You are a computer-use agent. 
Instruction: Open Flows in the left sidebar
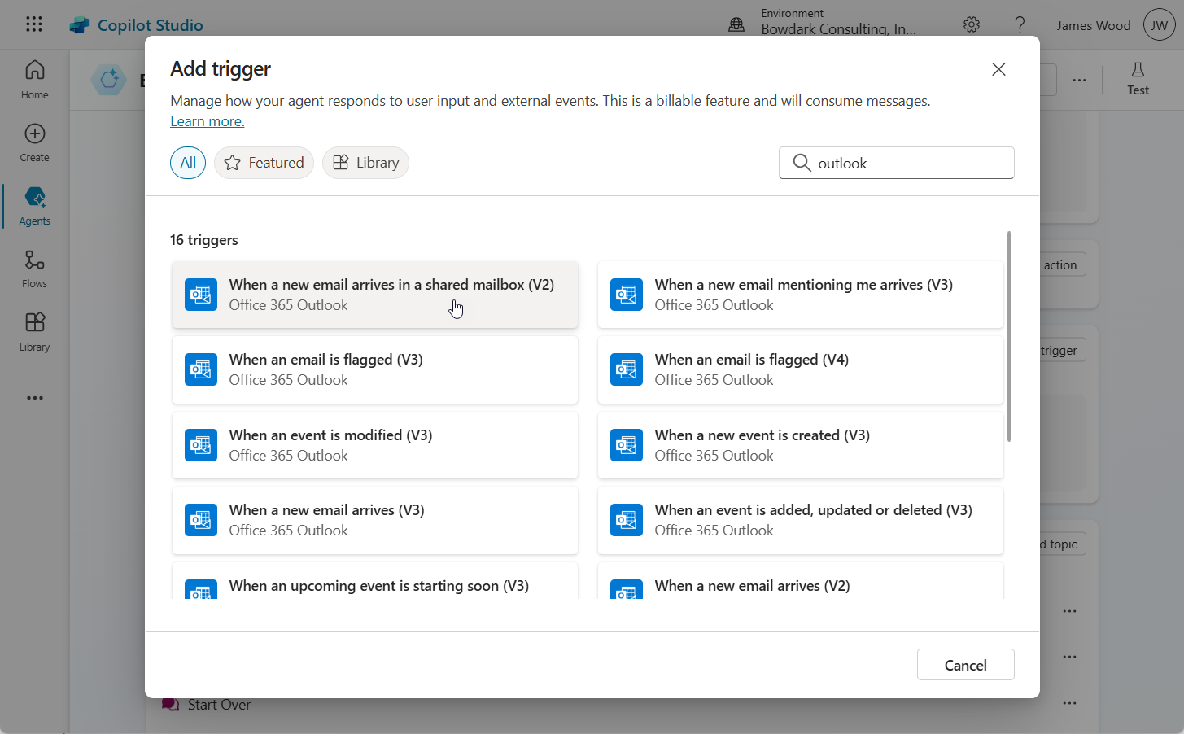pos(34,269)
